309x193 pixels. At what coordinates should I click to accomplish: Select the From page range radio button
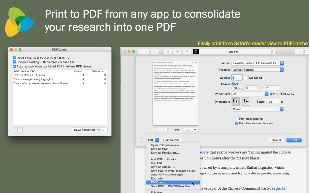click(x=233, y=88)
